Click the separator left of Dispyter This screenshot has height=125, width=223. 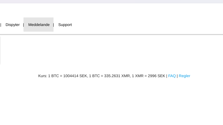[x=1, y=25]
